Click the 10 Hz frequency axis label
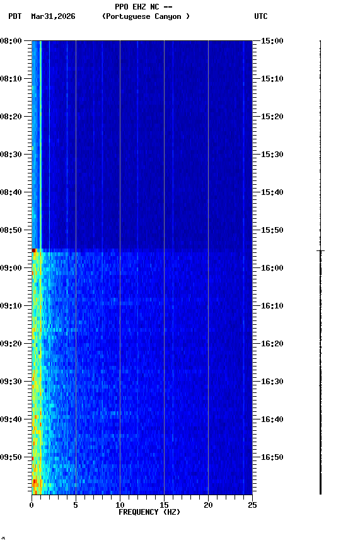 [120, 505]
